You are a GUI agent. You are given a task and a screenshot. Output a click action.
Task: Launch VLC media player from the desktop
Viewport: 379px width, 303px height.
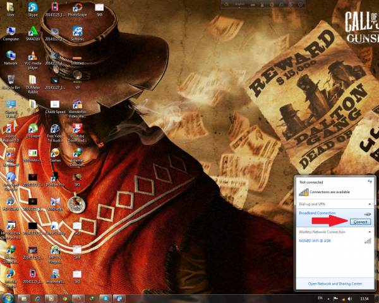coord(33,61)
